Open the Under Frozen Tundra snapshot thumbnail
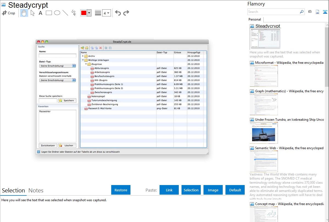This screenshot has height=222, width=329. [264, 133]
